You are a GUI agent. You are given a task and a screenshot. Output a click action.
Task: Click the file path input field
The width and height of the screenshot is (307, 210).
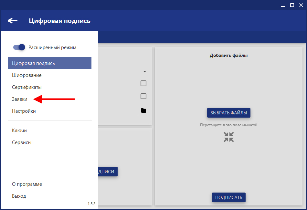click(x=118, y=111)
